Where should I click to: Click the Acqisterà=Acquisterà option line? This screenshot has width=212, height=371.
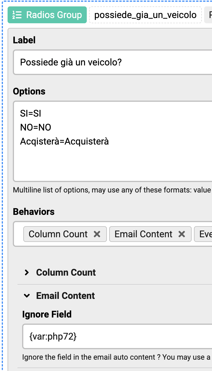pos(64,142)
